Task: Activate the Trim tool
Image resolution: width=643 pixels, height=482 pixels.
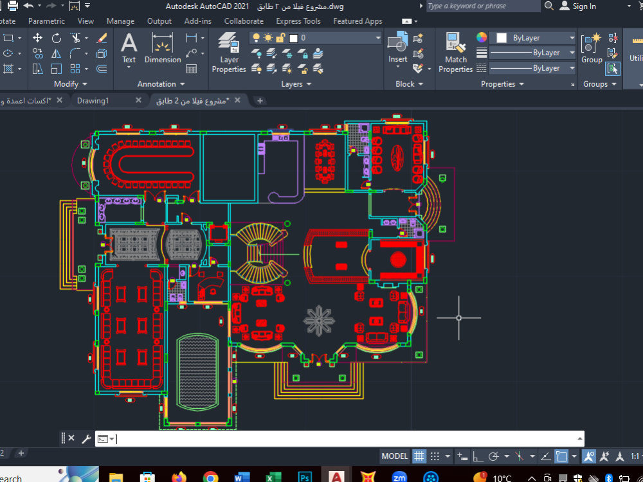Action: pyautogui.click(x=75, y=37)
